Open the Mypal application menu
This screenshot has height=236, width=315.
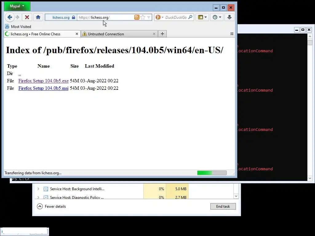click(x=17, y=6)
